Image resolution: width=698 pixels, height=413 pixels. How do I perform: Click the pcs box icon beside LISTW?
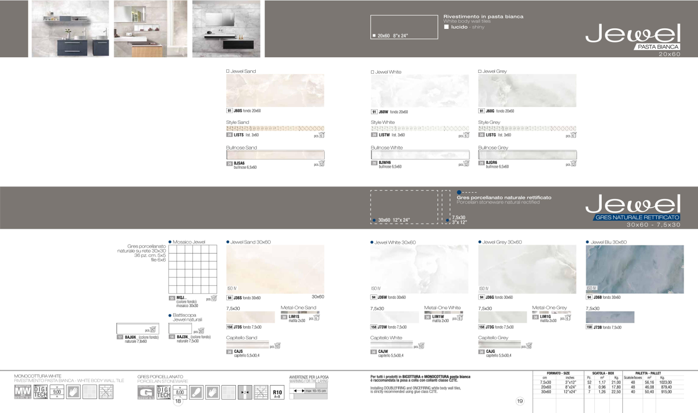point(466,135)
